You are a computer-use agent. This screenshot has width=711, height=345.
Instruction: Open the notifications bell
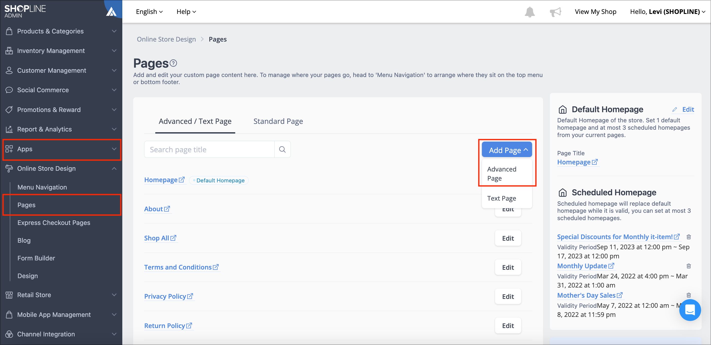coord(529,12)
